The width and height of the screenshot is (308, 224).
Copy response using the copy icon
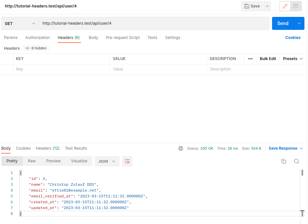(x=284, y=161)
